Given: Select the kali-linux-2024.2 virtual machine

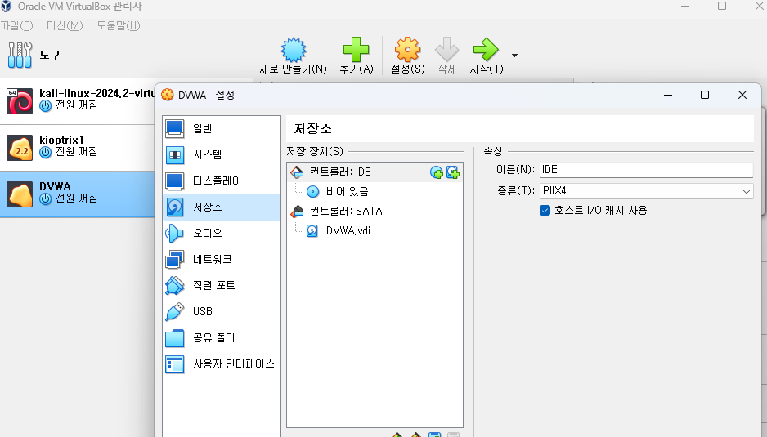Looking at the screenshot, I should pyautogui.click(x=78, y=100).
